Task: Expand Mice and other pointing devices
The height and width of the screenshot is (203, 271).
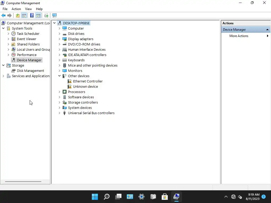Action: tap(59, 66)
